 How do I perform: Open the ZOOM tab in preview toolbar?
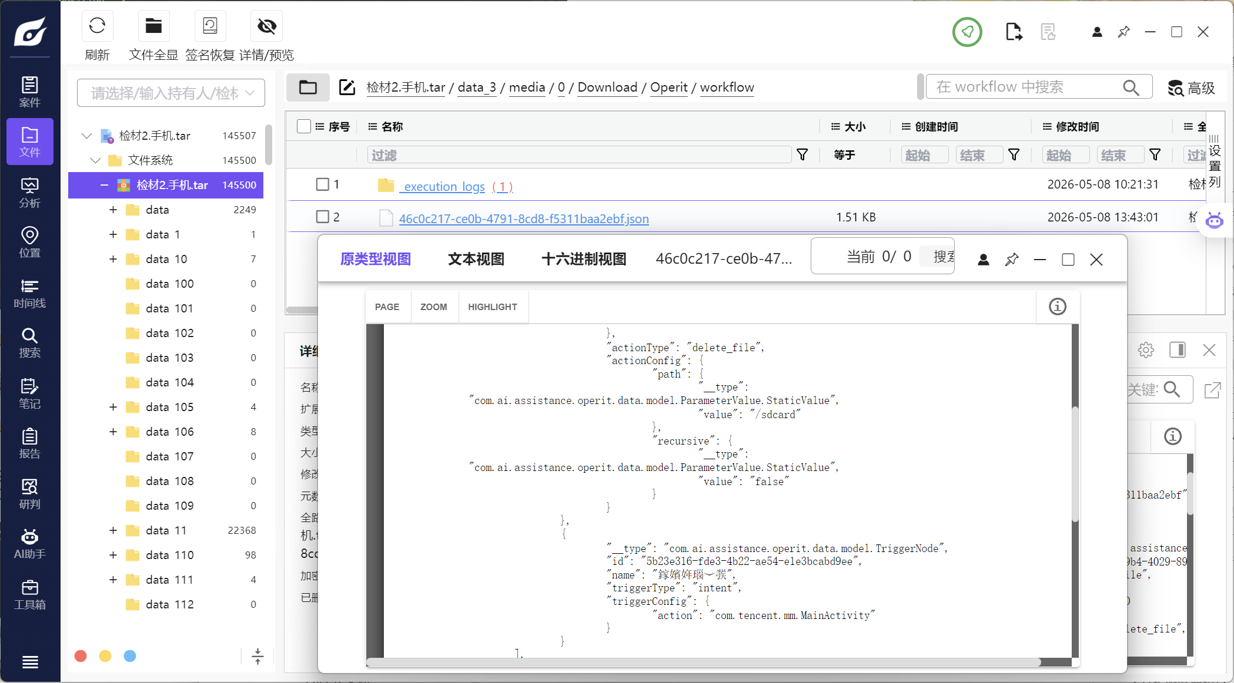click(x=433, y=307)
